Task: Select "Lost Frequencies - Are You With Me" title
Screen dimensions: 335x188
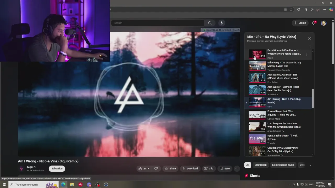Action: 284,125
